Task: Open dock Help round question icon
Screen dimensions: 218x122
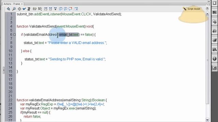Action: [x=215, y=59]
